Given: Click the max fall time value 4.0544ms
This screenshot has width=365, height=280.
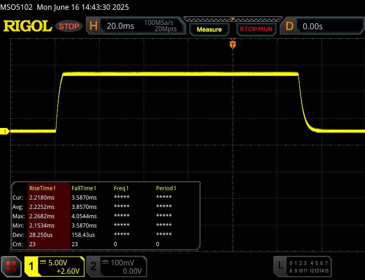Looking at the screenshot, I should pos(84,216).
